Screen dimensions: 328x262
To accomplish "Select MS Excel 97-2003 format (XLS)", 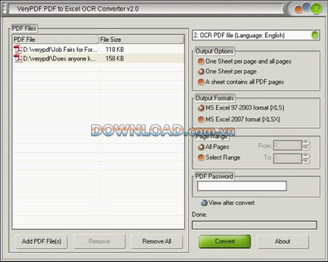I will point(201,108).
